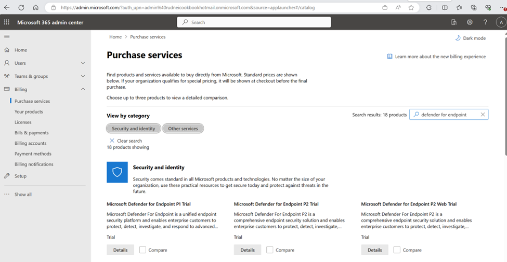View Details for Defender for Endpoint P1 Trial
This screenshot has width=507, height=262.
click(x=120, y=250)
